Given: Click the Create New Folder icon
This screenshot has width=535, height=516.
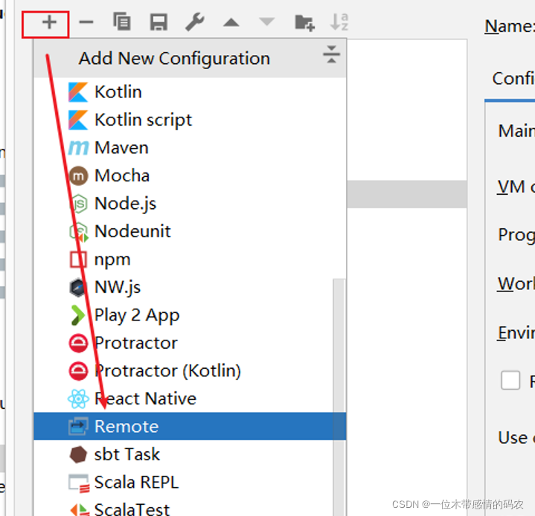Looking at the screenshot, I should (304, 23).
